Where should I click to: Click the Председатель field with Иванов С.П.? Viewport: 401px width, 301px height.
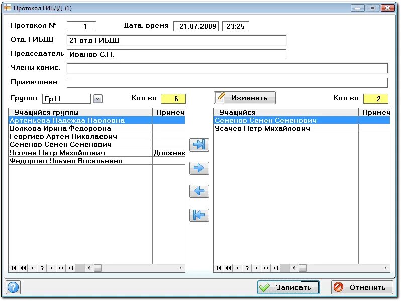tap(176, 54)
